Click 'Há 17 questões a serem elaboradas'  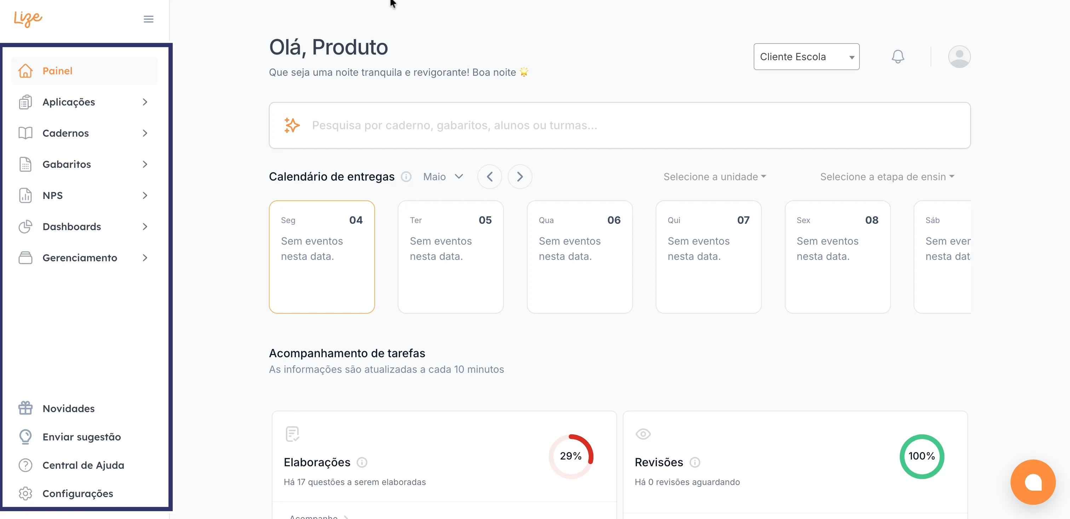[x=355, y=481]
